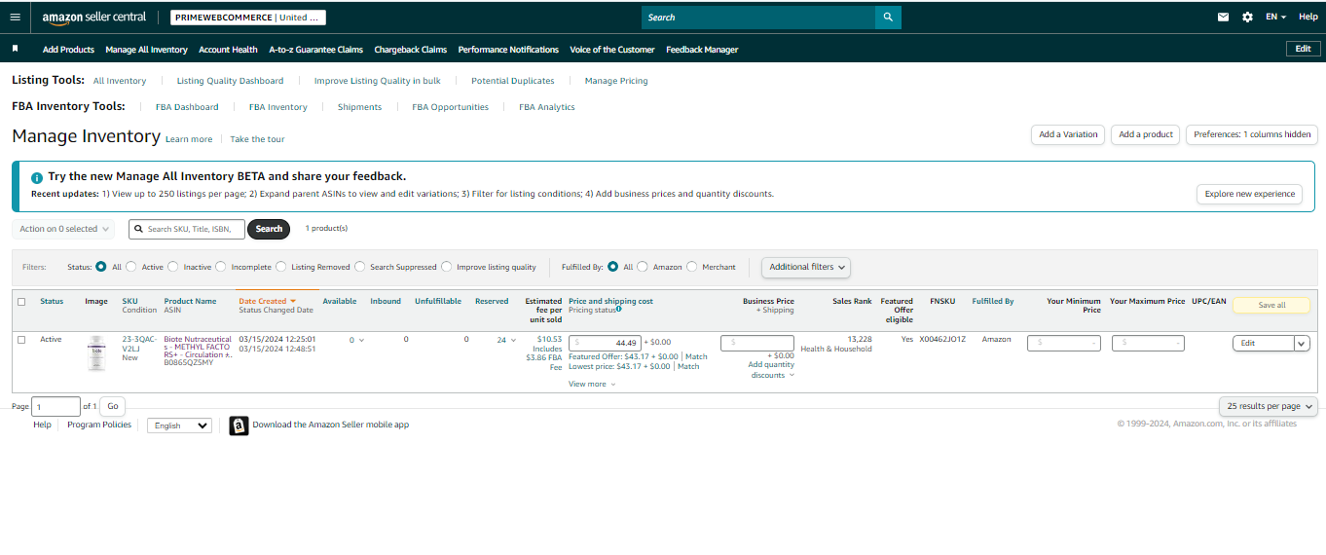
Task: Click the Your Maximum Price input field
Action: (x=1149, y=343)
